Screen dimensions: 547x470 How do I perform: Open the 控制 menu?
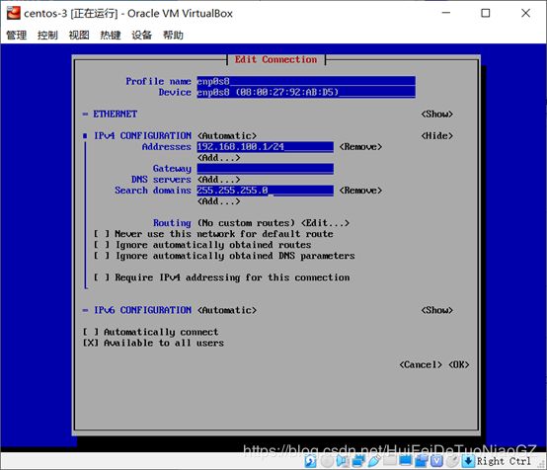47,35
